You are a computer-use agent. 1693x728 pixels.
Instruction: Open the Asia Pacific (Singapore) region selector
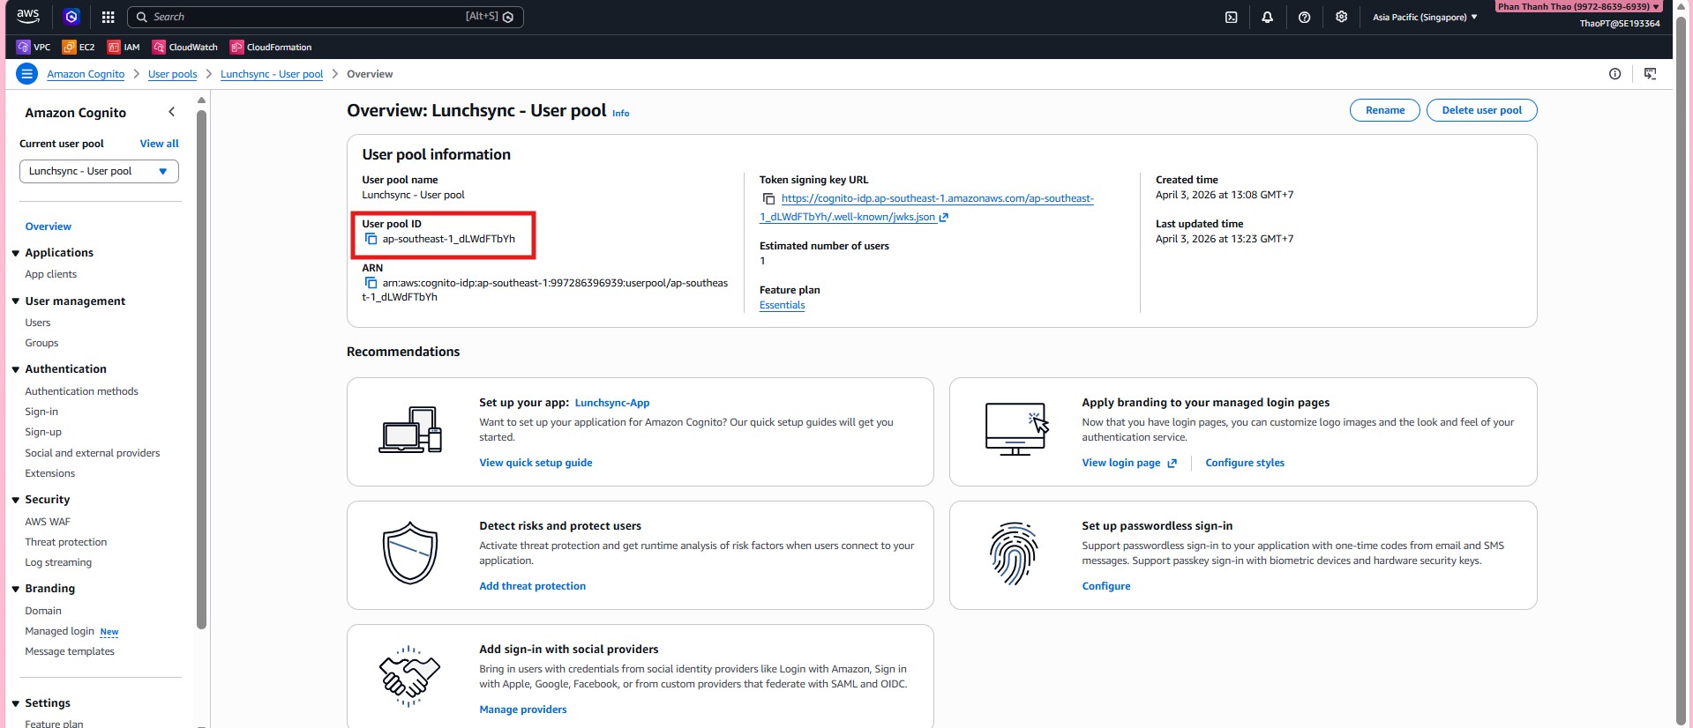tap(1424, 17)
